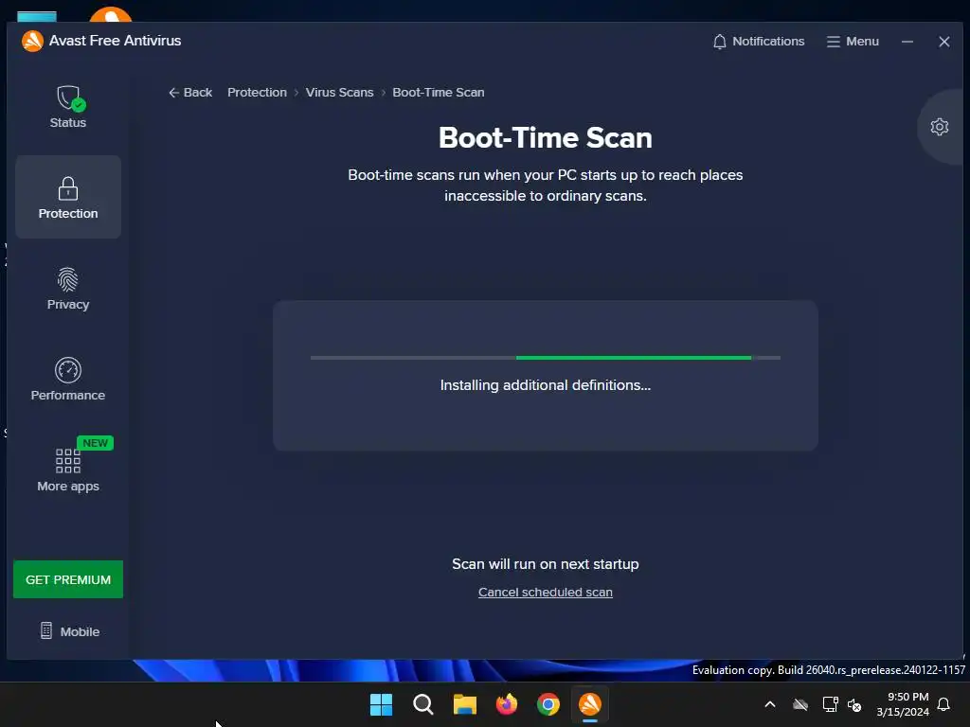Click the 'Boot-Time Scan' heading
970x727 pixels.
[x=545, y=137]
